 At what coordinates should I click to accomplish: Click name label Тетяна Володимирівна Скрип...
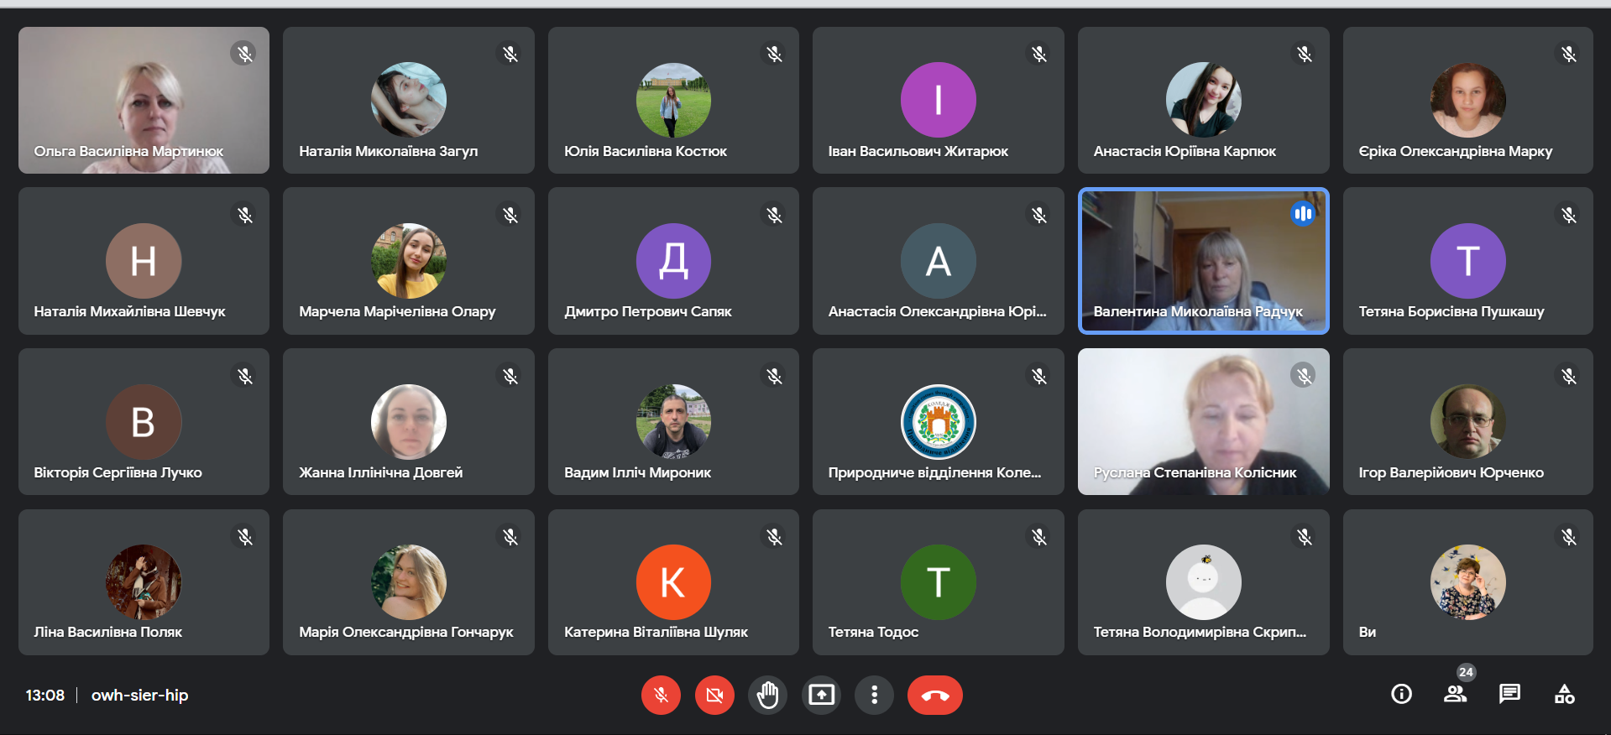(1200, 632)
